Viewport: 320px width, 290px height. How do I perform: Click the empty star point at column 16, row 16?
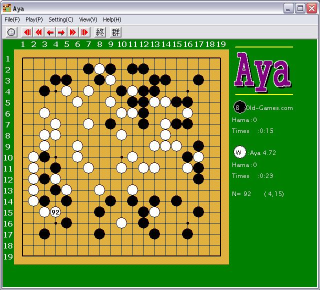pos(187,223)
